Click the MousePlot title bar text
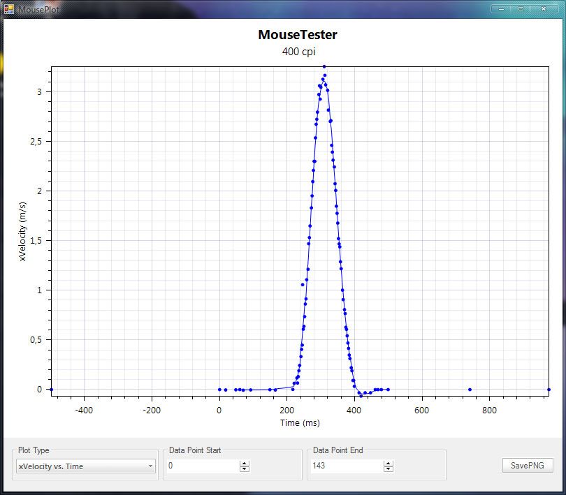Image resolution: width=566 pixels, height=495 pixels. pyautogui.click(x=38, y=9)
